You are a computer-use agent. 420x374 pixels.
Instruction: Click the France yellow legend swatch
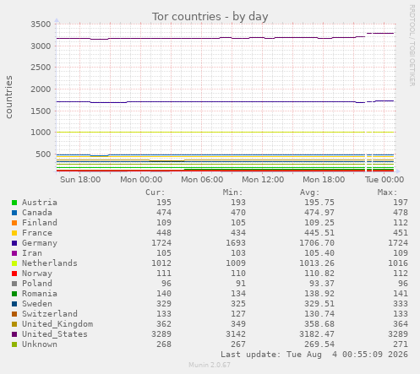point(14,233)
